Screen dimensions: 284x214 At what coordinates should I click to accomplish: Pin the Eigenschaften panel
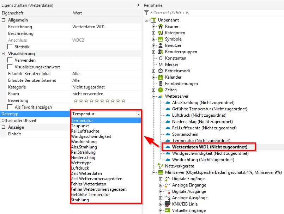(138, 6)
